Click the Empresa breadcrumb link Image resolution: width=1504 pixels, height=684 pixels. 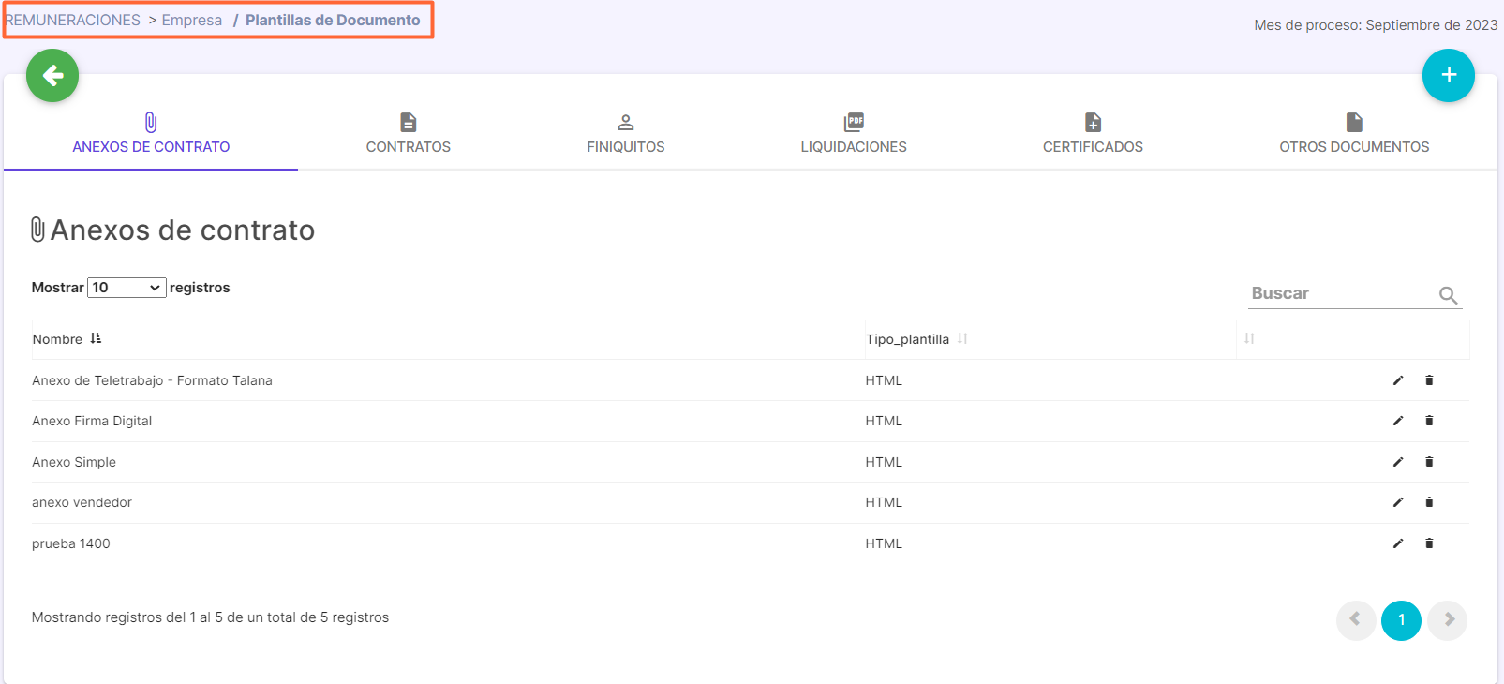[x=192, y=20]
